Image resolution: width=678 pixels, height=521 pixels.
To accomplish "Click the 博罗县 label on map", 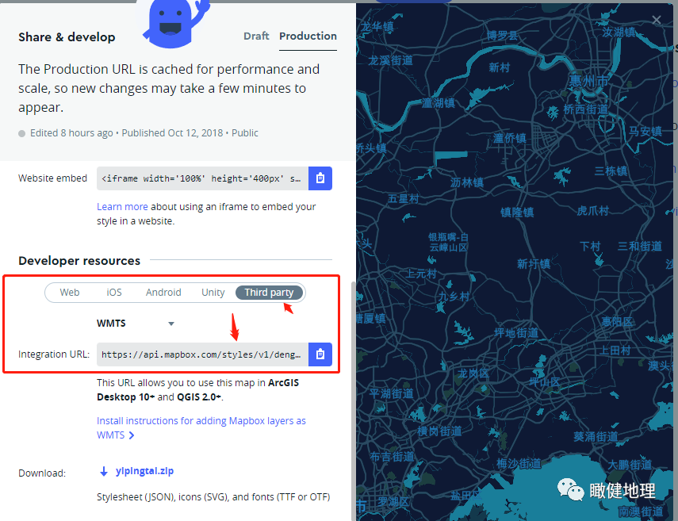I will (502, 35).
